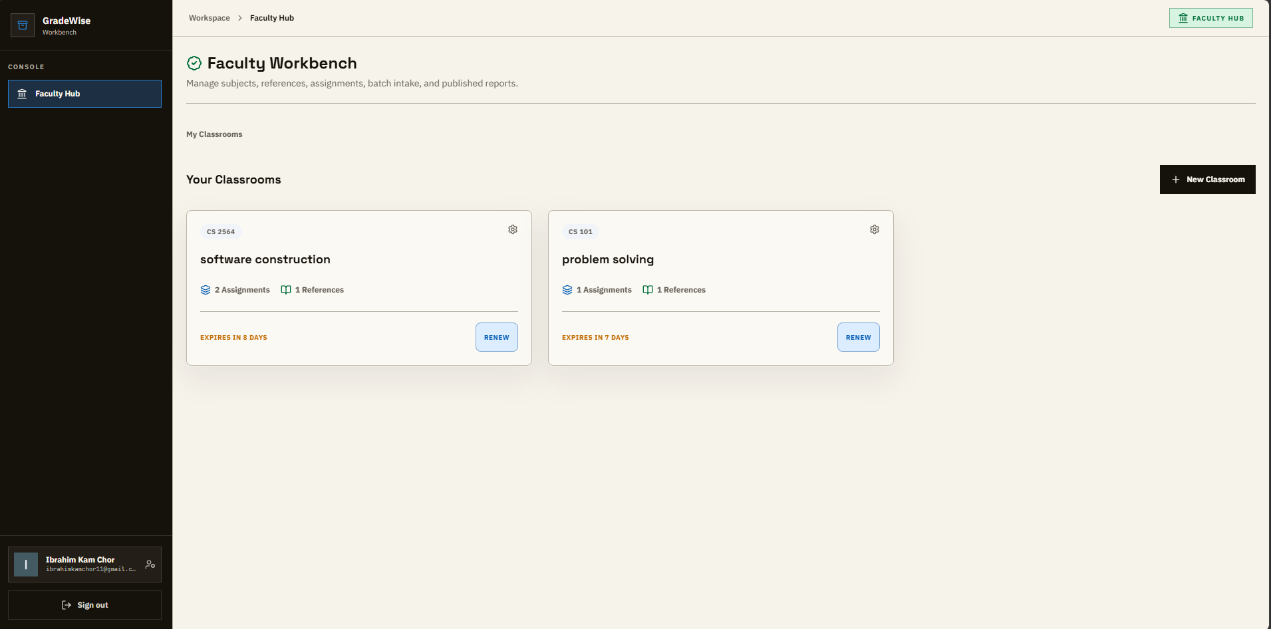This screenshot has width=1271, height=629.
Task: Click '1 References' under problem solving
Action: pos(681,290)
